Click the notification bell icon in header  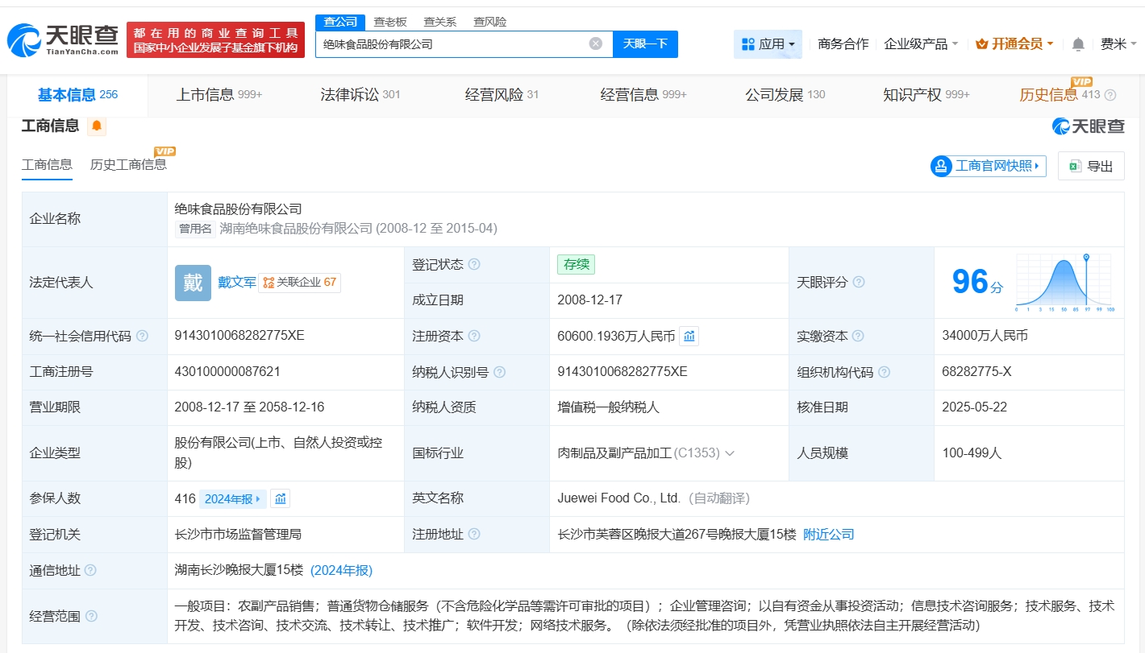[x=1078, y=44]
